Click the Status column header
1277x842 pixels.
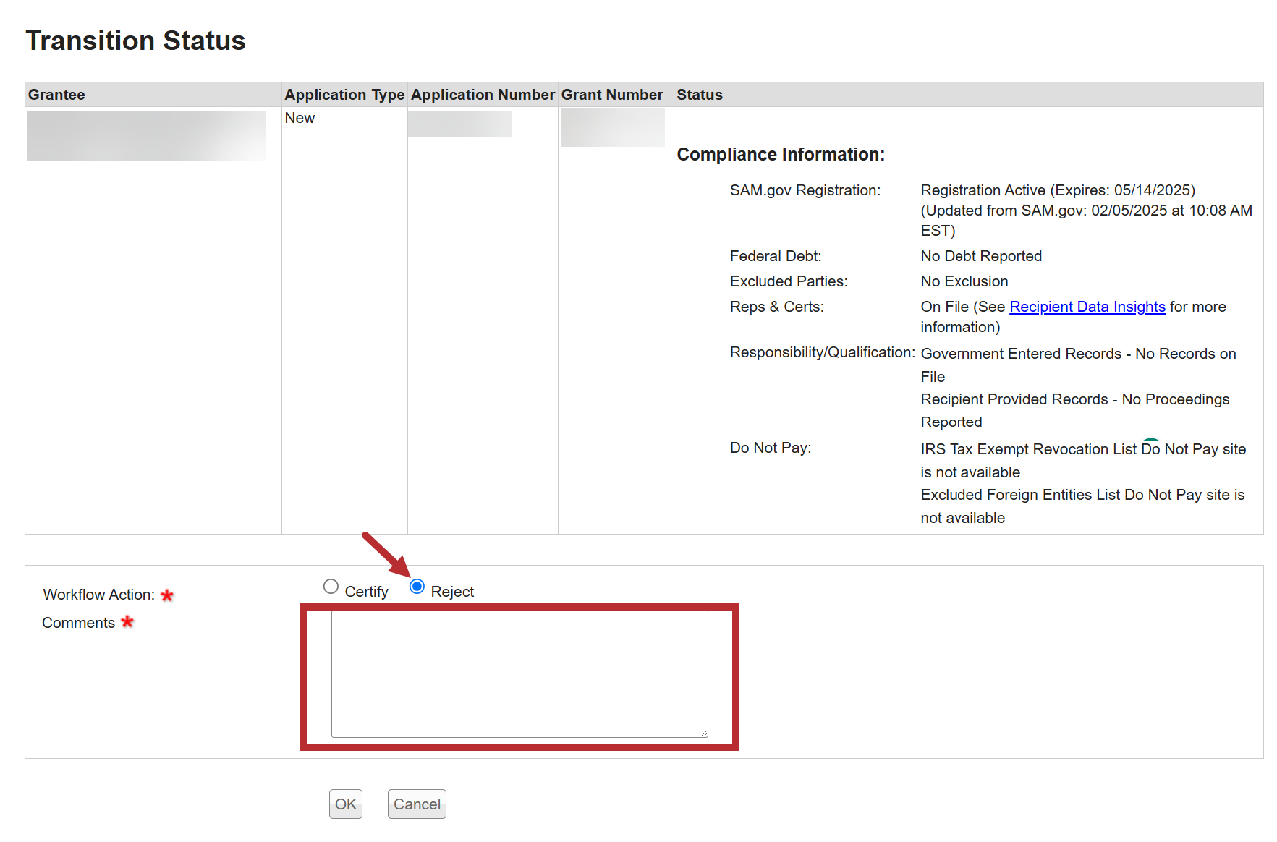[699, 95]
